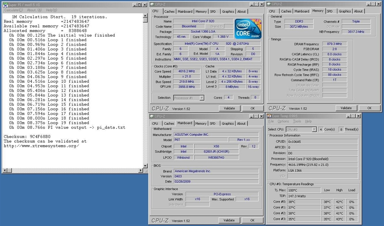Click the Super PI title bar icon
Screen dimensions: 384x226
coord(5,5)
